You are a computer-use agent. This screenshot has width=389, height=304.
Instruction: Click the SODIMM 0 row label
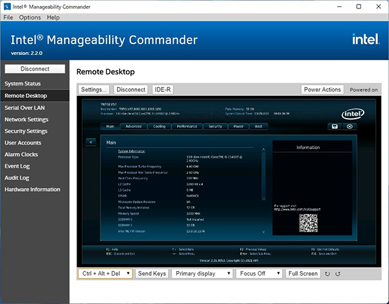coord(125,220)
